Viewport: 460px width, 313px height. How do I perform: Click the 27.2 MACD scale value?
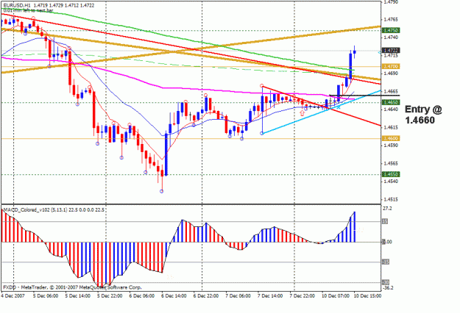tap(388, 209)
